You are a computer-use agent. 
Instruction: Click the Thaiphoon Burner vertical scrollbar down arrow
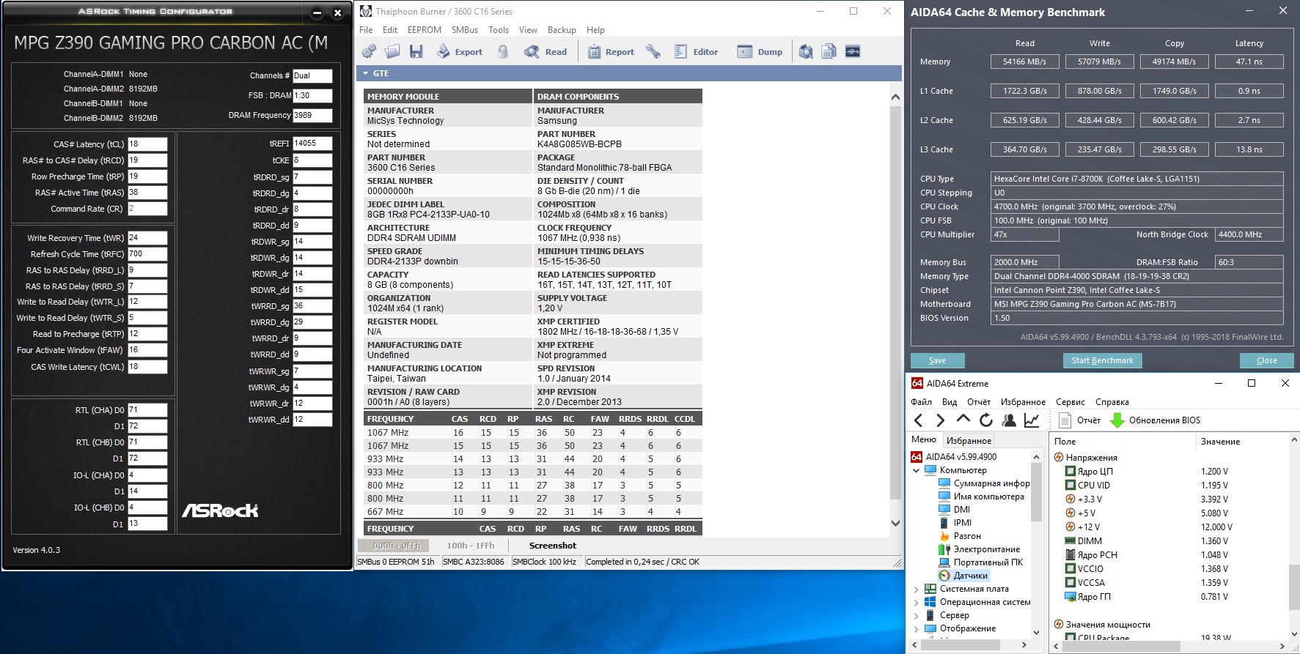coord(895,523)
